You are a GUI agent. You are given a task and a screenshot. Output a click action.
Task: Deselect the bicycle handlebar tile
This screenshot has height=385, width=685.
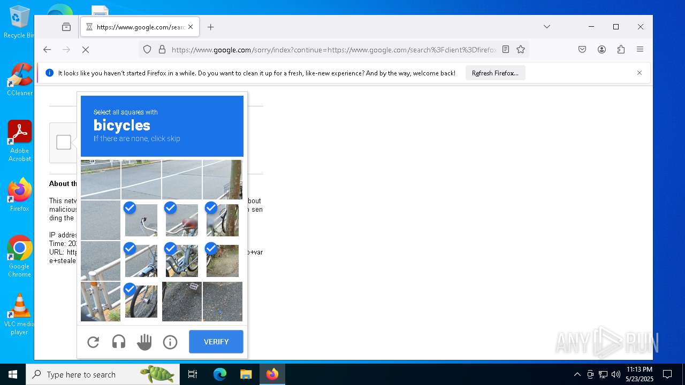[x=141, y=220]
